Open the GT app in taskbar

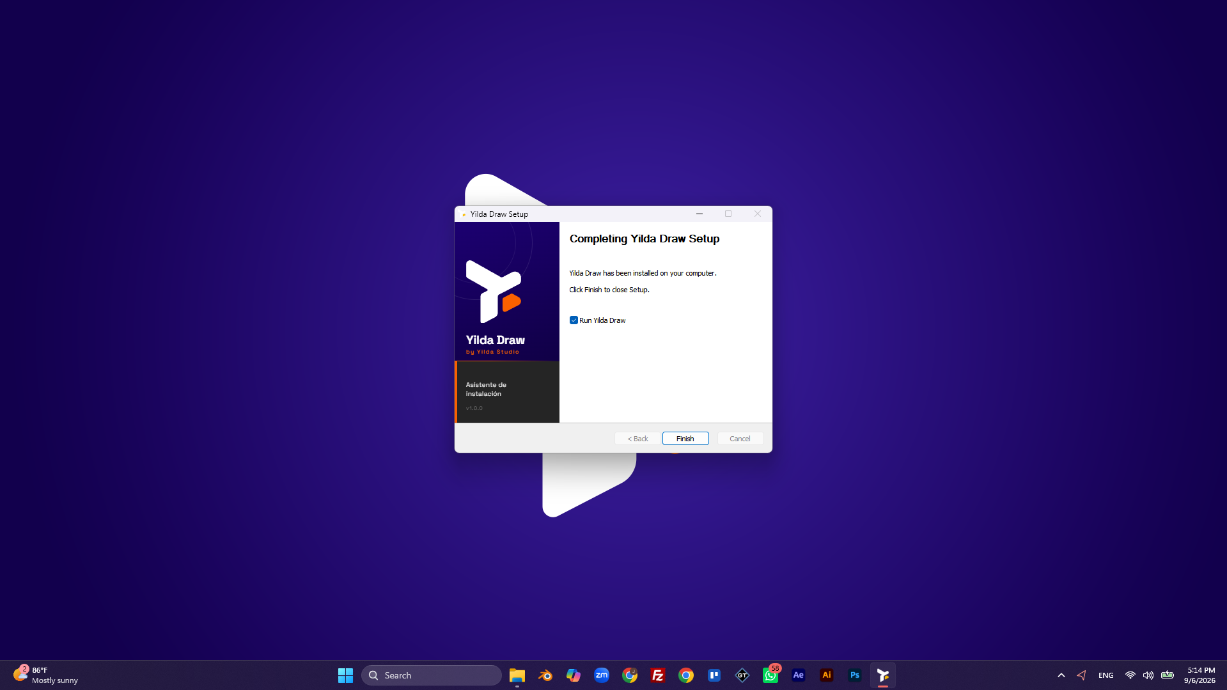[x=742, y=675]
